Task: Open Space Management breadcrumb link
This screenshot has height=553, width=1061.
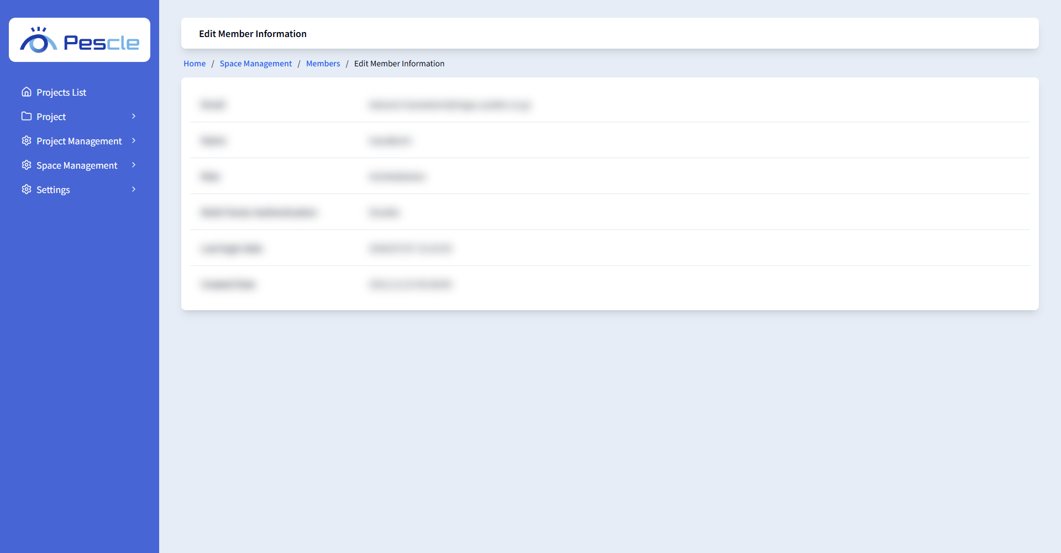Action: [x=256, y=64]
